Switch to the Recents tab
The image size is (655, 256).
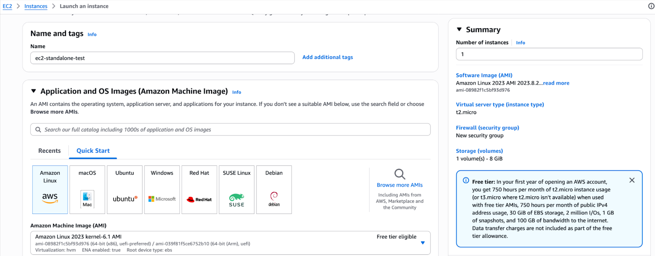(x=50, y=151)
